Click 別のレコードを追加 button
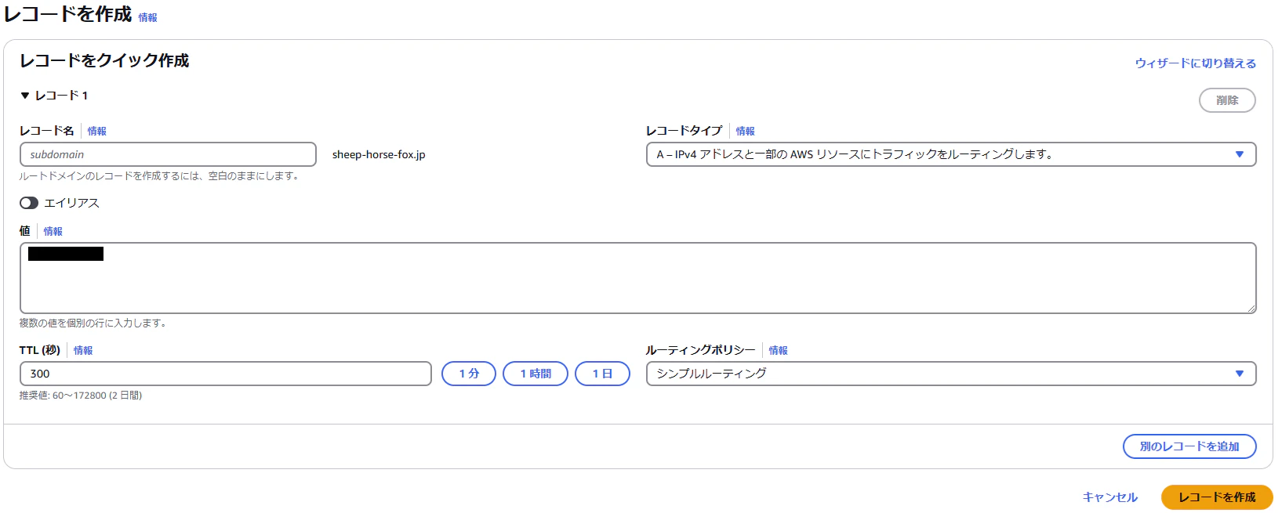 click(x=1189, y=446)
